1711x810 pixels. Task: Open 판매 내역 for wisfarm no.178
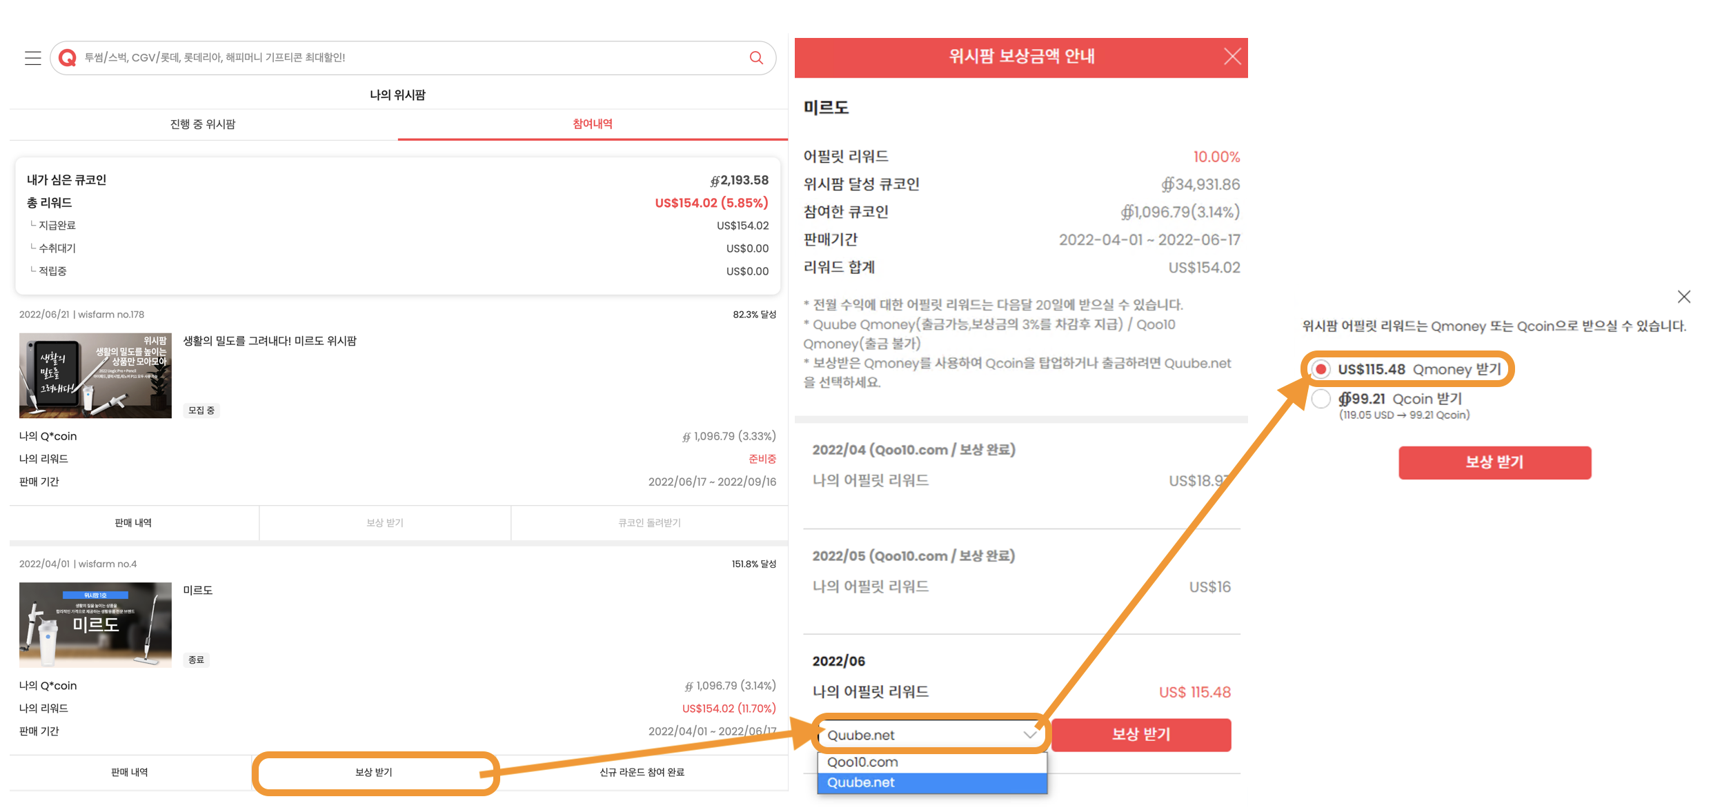(x=133, y=523)
